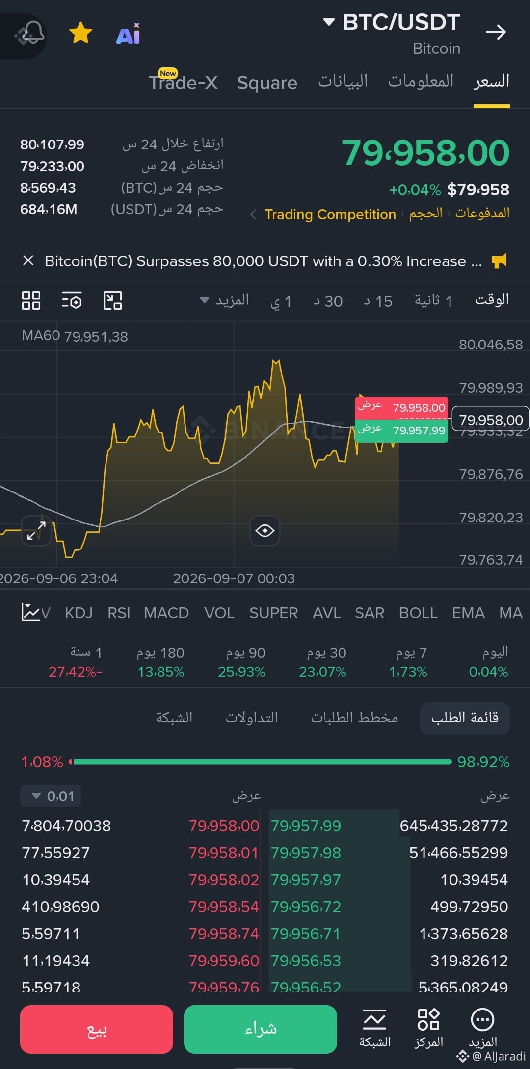The width and height of the screenshot is (530, 1069).
Task: Tap the green شراء buy button
Action: tap(261, 1029)
